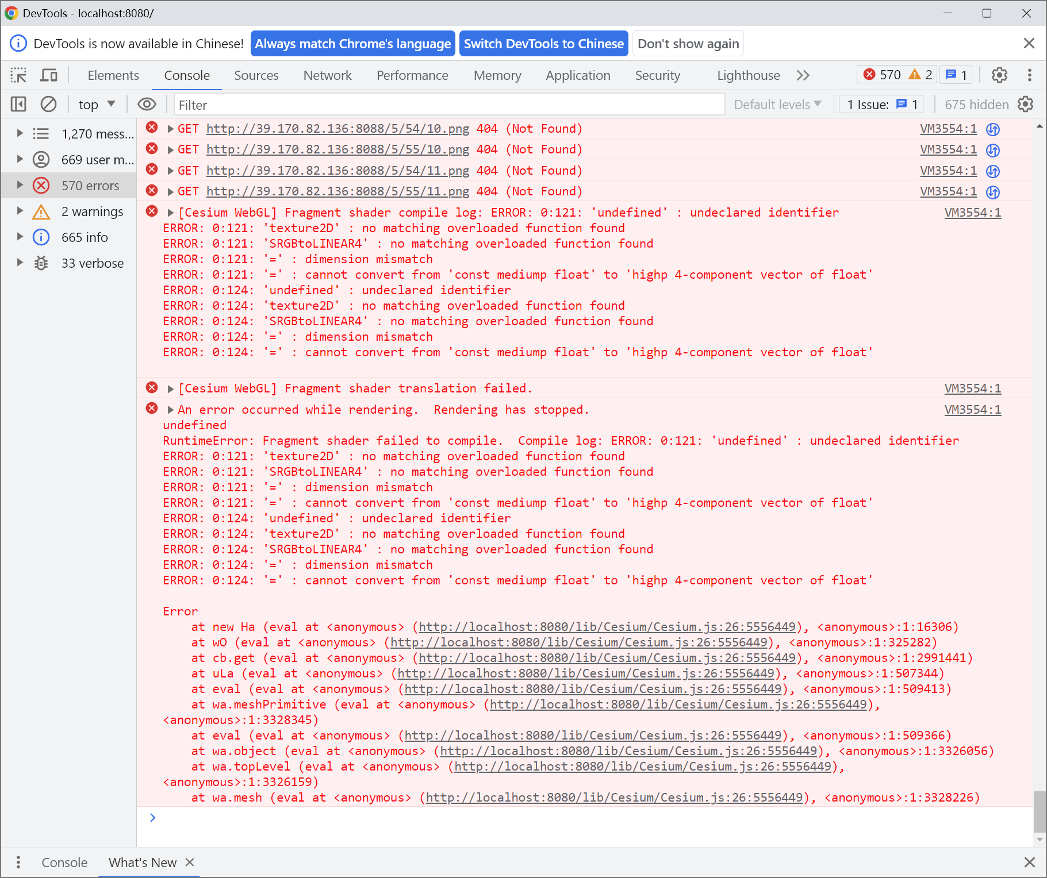The image size is (1047, 878).
Task: Toggle the console sidebar panel icon
Action: click(18, 104)
